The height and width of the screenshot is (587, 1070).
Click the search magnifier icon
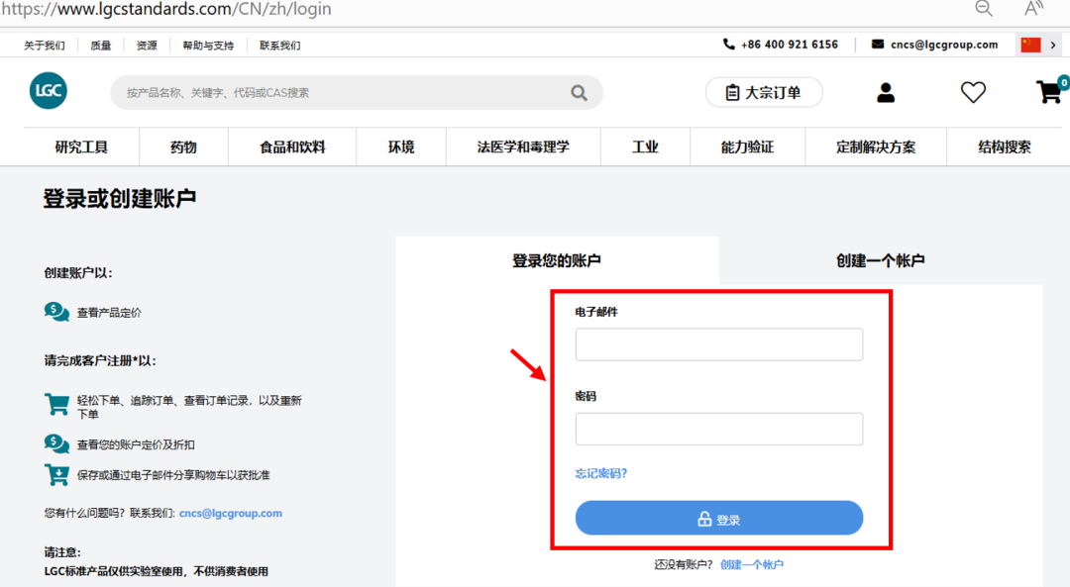click(x=579, y=91)
